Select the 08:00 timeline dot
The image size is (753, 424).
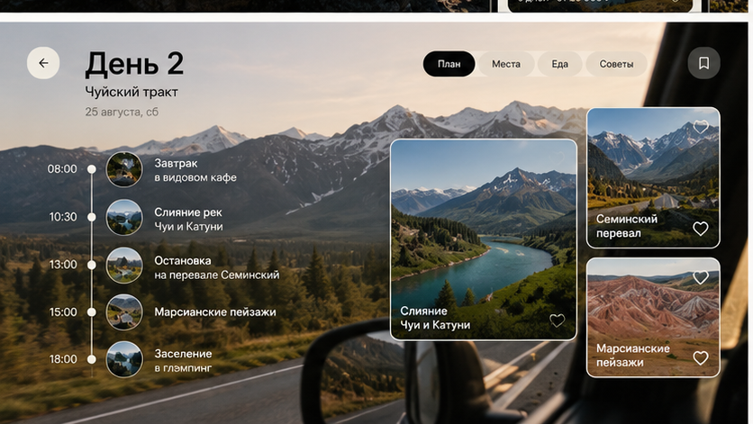91,169
